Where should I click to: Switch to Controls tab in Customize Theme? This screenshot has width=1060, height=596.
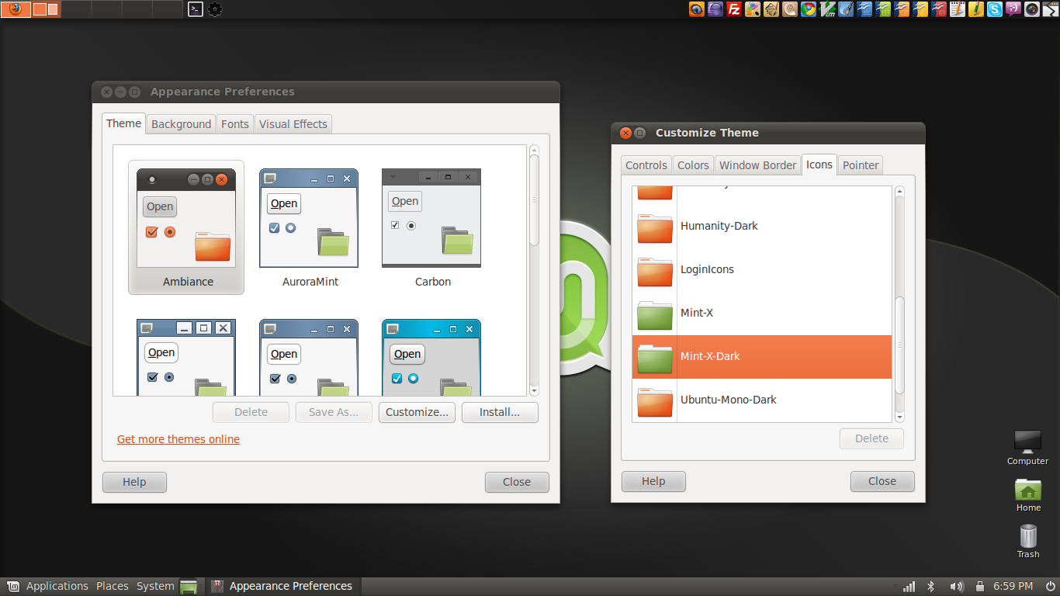[646, 165]
